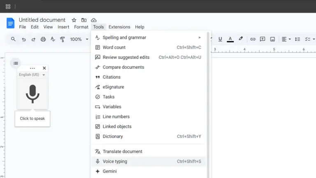The image size is (316, 178).
Task: Toggle Underline formatting
Action: tap(220, 39)
